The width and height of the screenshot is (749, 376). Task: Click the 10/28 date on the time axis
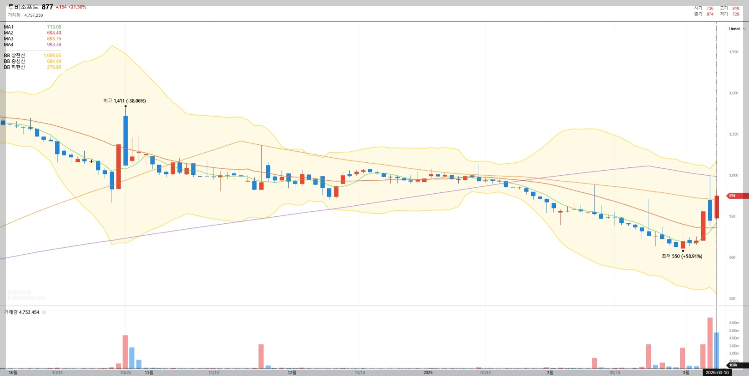click(125, 373)
